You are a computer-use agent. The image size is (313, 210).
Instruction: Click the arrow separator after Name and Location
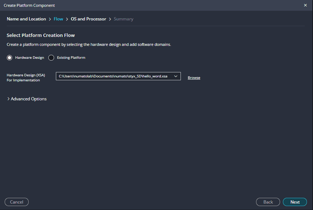point(50,19)
